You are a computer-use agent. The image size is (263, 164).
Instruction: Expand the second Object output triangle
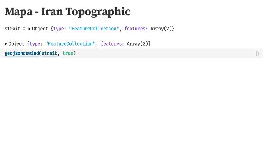(x=6, y=43)
